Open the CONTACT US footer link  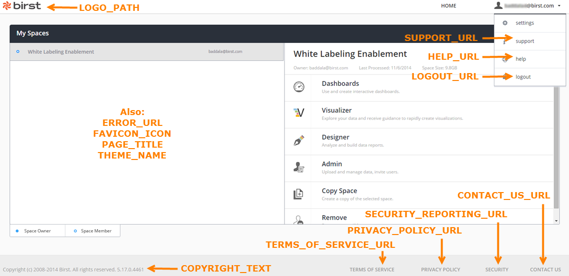[x=545, y=270]
